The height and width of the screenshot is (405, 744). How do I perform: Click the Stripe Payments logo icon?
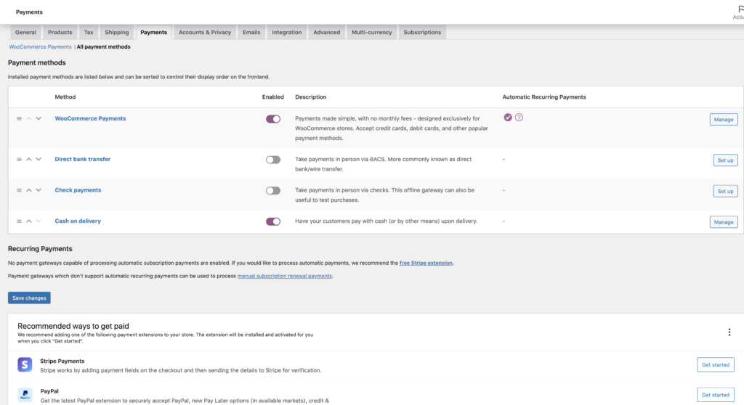25,364
